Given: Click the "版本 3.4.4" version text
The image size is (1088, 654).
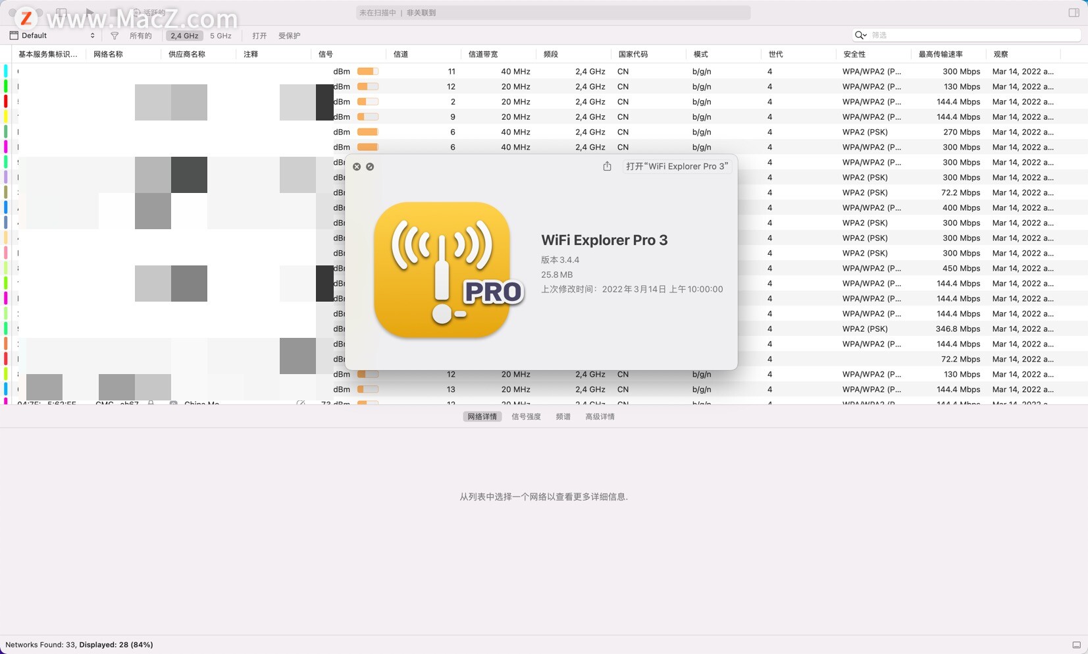Looking at the screenshot, I should click(x=560, y=259).
